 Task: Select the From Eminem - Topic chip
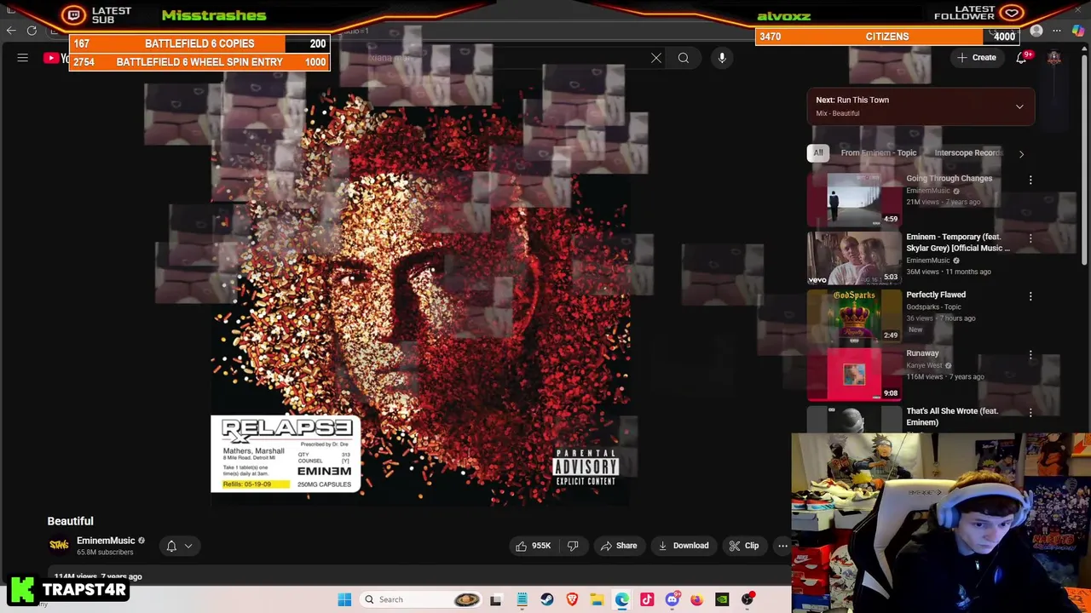pyautogui.click(x=879, y=153)
